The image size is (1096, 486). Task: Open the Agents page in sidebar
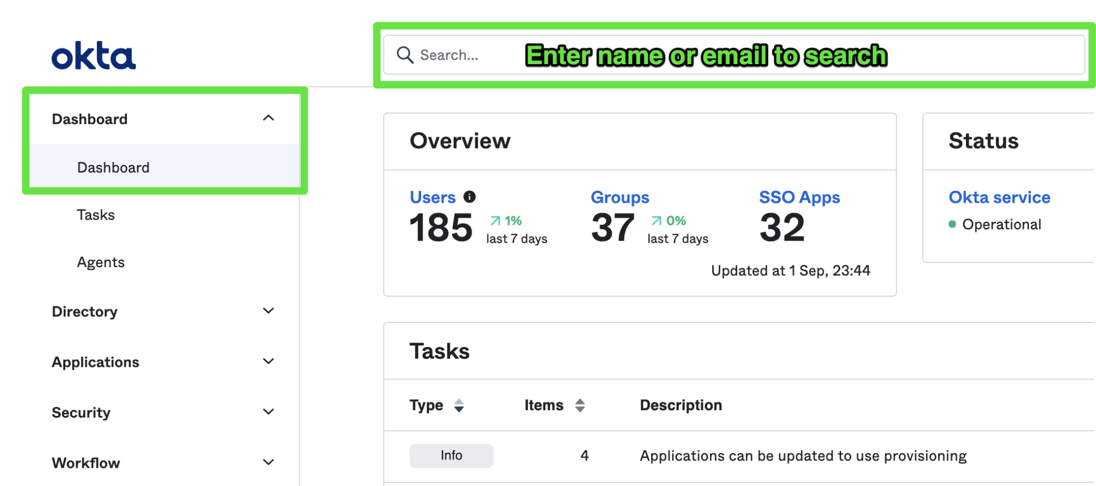tap(101, 263)
